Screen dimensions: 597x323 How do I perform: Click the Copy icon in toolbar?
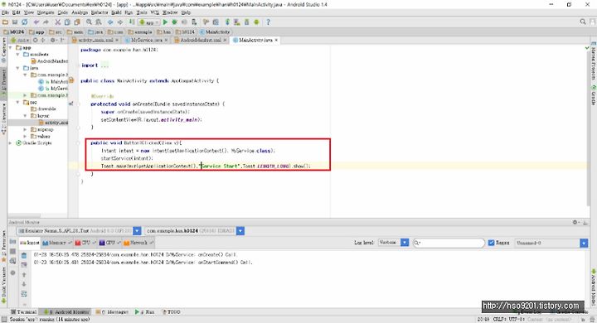67,22
